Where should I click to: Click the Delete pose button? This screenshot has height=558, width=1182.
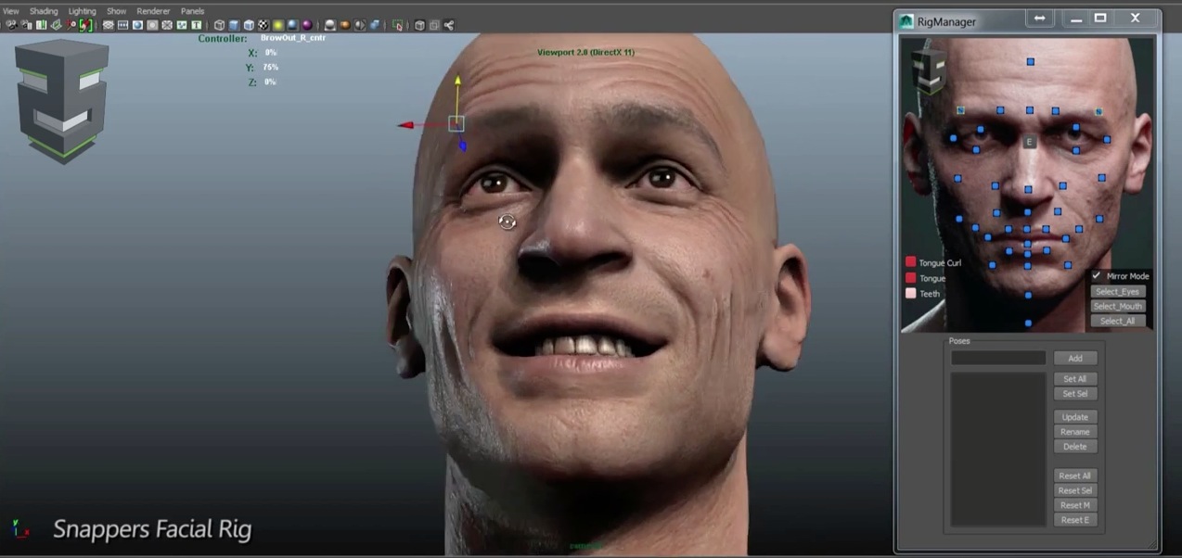pos(1075,447)
